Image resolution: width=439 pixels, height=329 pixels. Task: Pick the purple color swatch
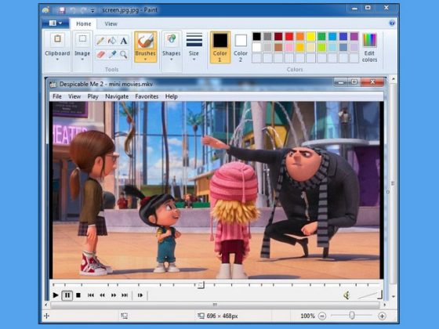coord(354,36)
